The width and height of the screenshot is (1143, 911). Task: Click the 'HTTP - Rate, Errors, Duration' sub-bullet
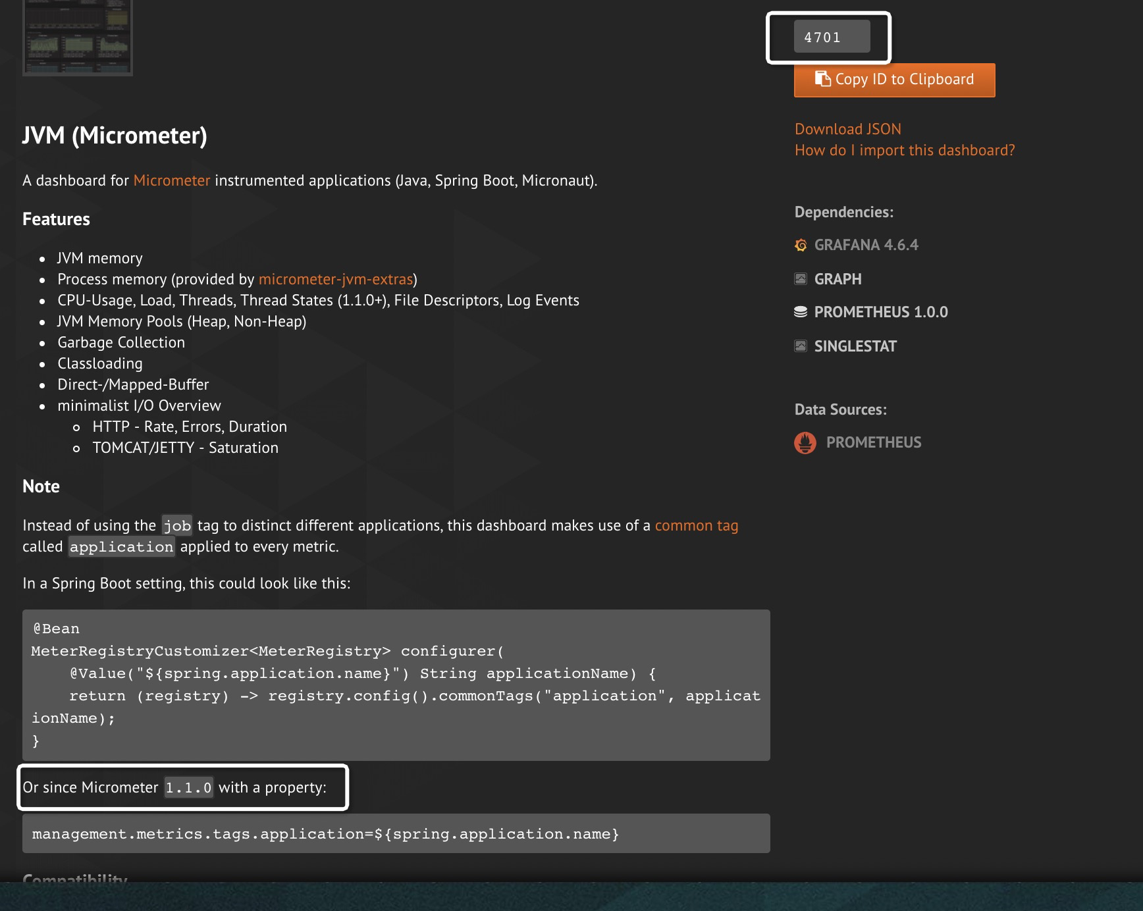190,427
